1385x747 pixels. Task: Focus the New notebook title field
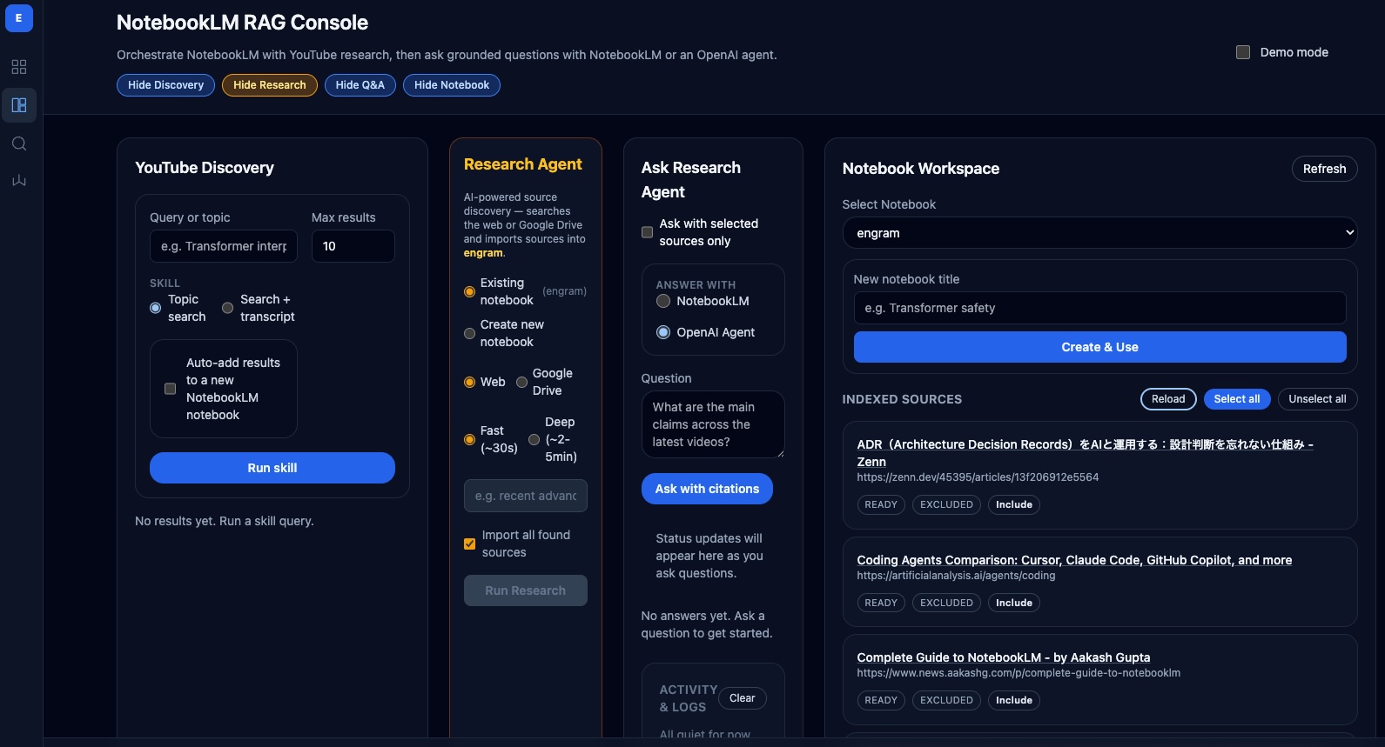pyautogui.click(x=1100, y=308)
